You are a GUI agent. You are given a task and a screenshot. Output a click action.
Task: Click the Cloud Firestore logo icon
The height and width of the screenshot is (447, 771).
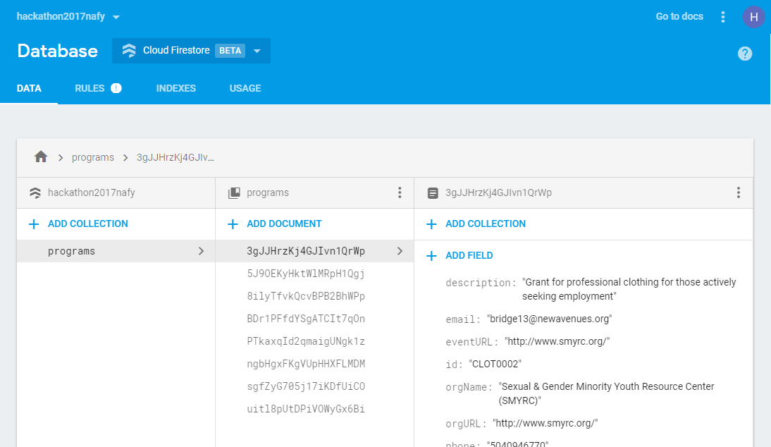point(129,51)
